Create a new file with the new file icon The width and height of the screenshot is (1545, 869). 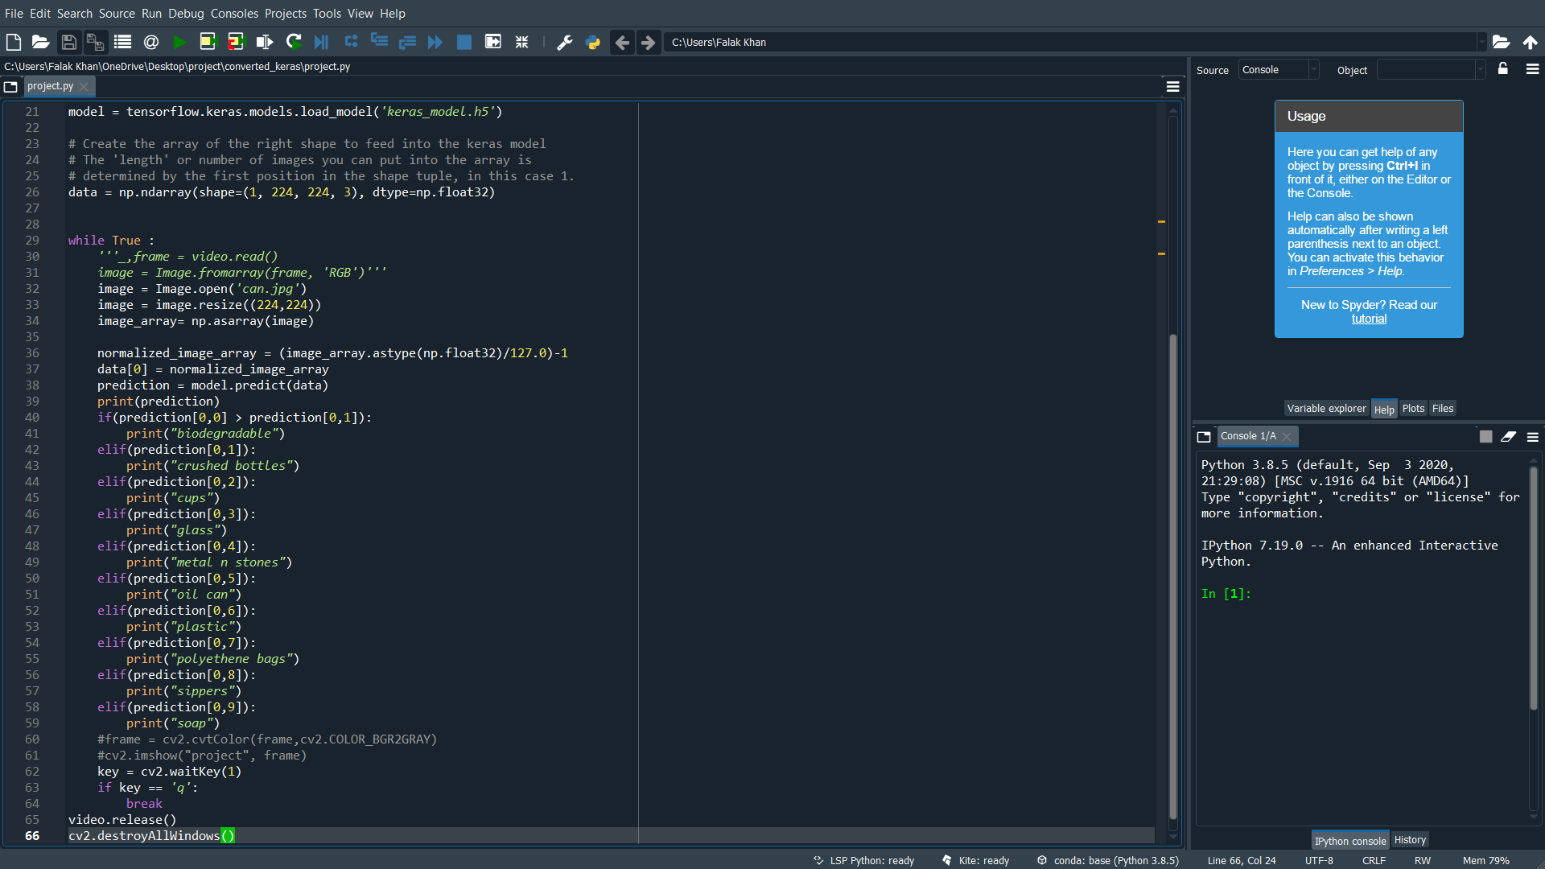tap(13, 42)
